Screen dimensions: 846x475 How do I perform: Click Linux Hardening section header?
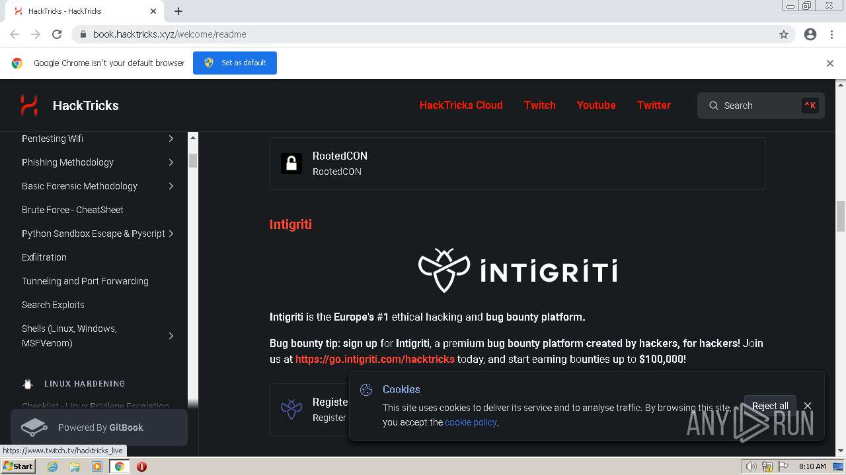pyautogui.click(x=85, y=384)
